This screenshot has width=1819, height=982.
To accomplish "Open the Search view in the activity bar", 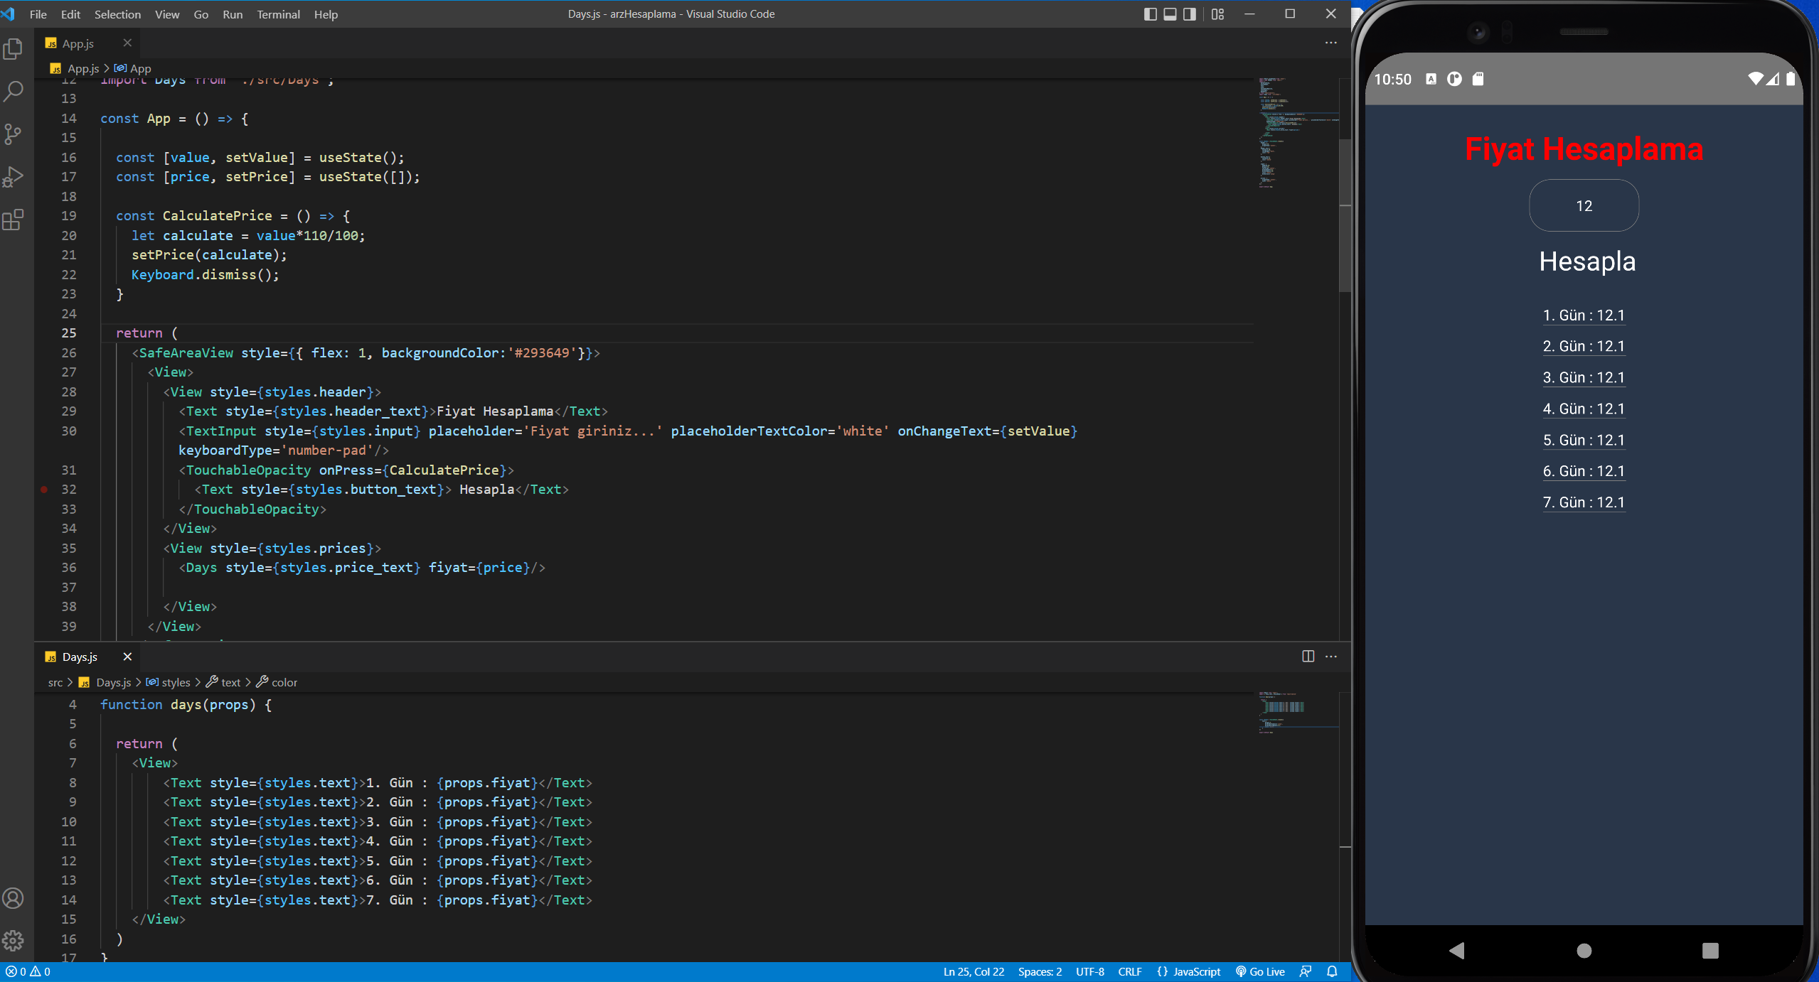I will point(14,91).
